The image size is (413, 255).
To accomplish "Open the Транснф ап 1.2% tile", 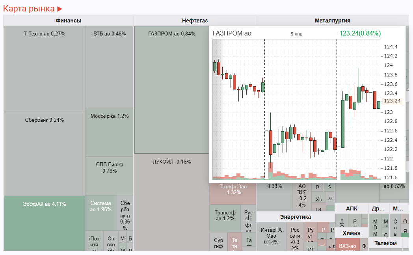I will coord(225,218).
